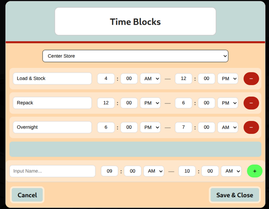
Task: Add the new time block with the plus button
Action: tap(254, 171)
